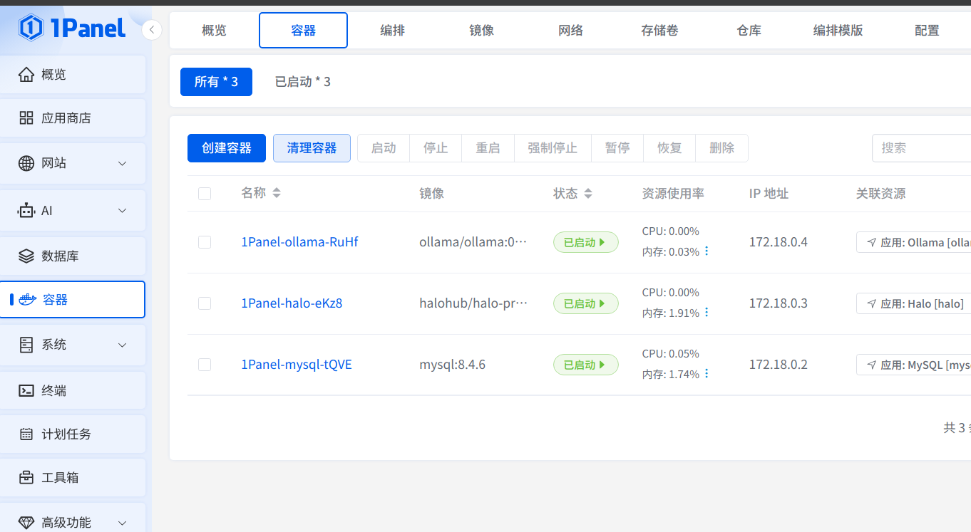Image resolution: width=971 pixels, height=532 pixels.
Task: Click the home icon beside 概览 in sidebar
Action: click(x=26, y=74)
